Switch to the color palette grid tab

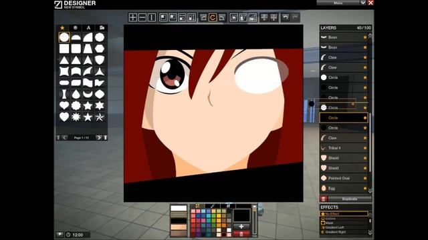(x=198, y=206)
